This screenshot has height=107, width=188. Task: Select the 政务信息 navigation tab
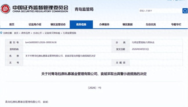pos(81,25)
